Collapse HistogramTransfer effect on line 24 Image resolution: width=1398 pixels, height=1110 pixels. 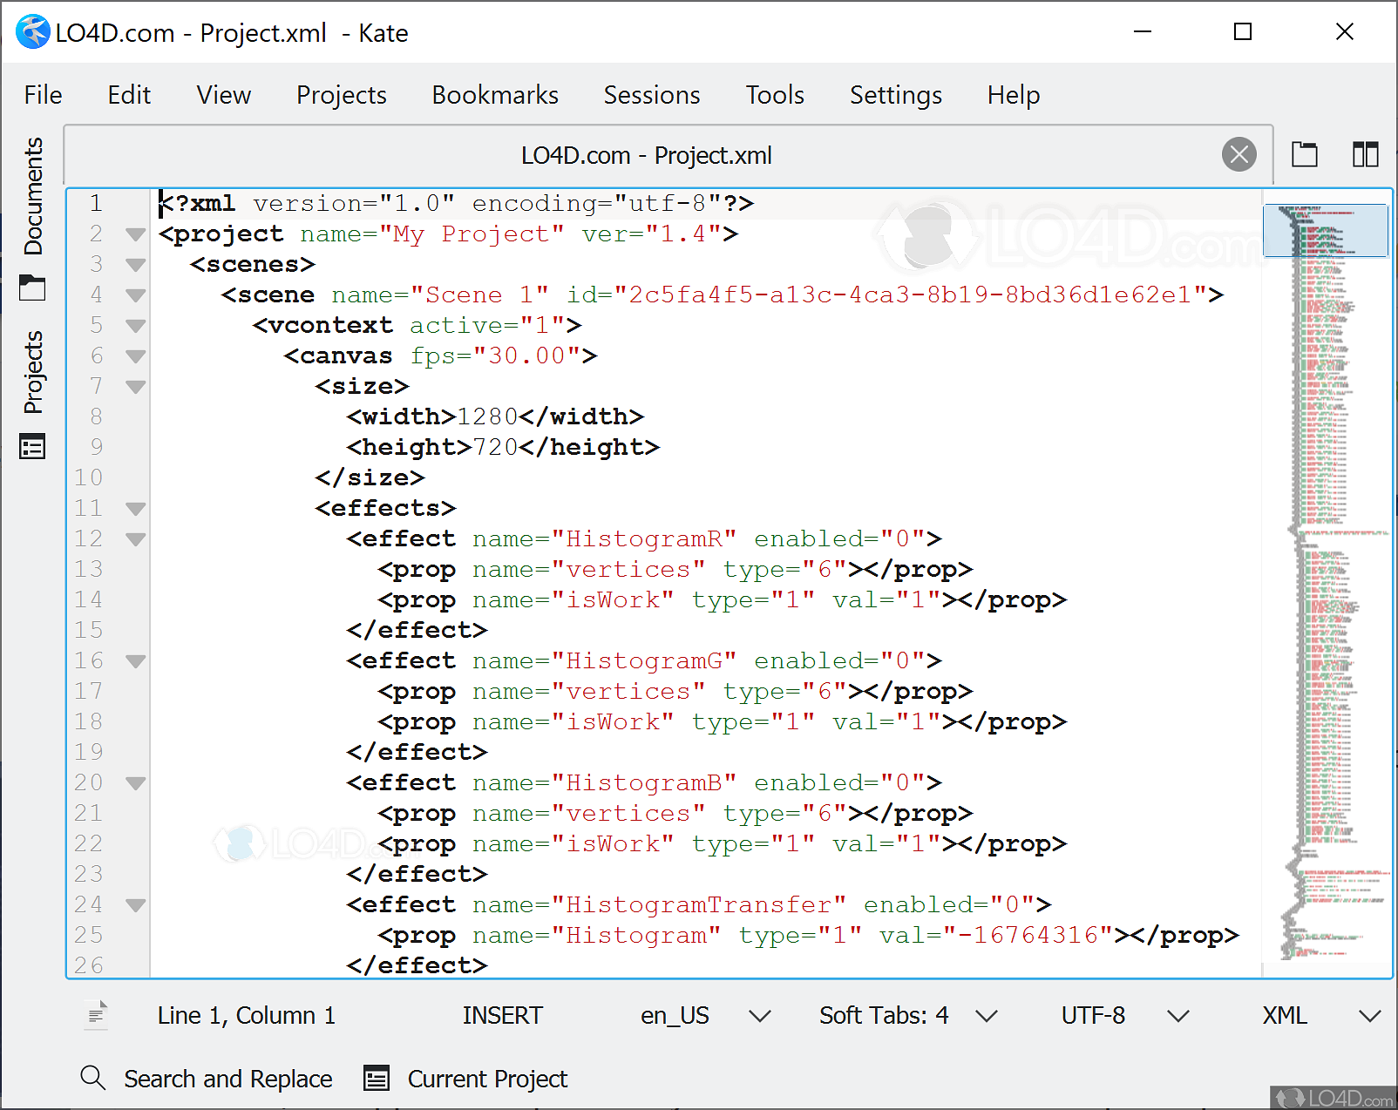135,905
